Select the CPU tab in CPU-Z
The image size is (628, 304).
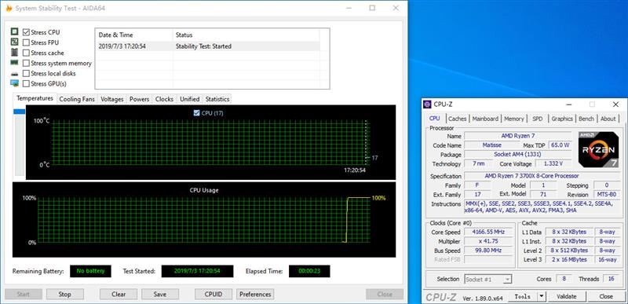point(435,119)
